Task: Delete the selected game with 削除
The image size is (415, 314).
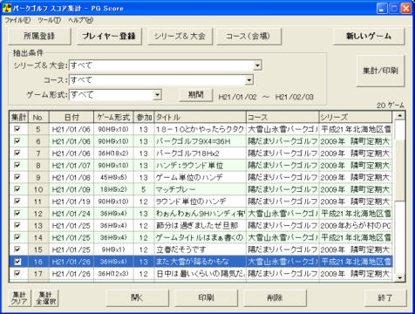Action: pos(275,297)
